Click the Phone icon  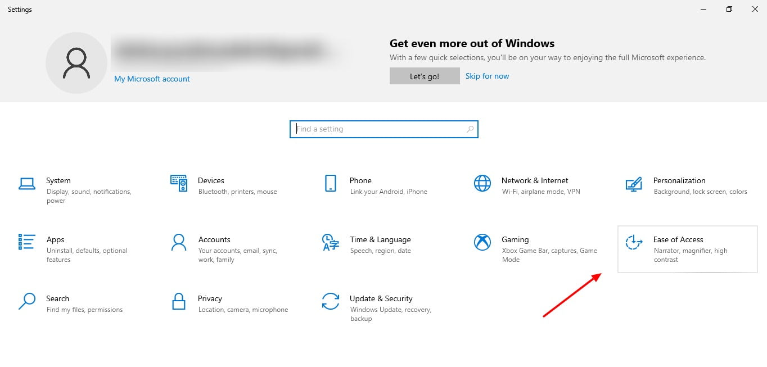click(330, 183)
